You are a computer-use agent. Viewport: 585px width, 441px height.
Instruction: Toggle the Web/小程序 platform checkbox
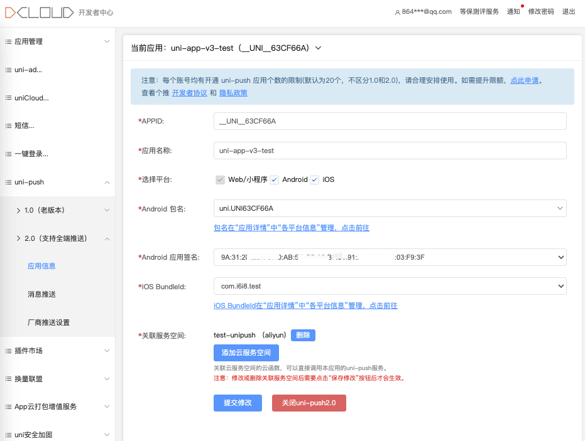(220, 180)
